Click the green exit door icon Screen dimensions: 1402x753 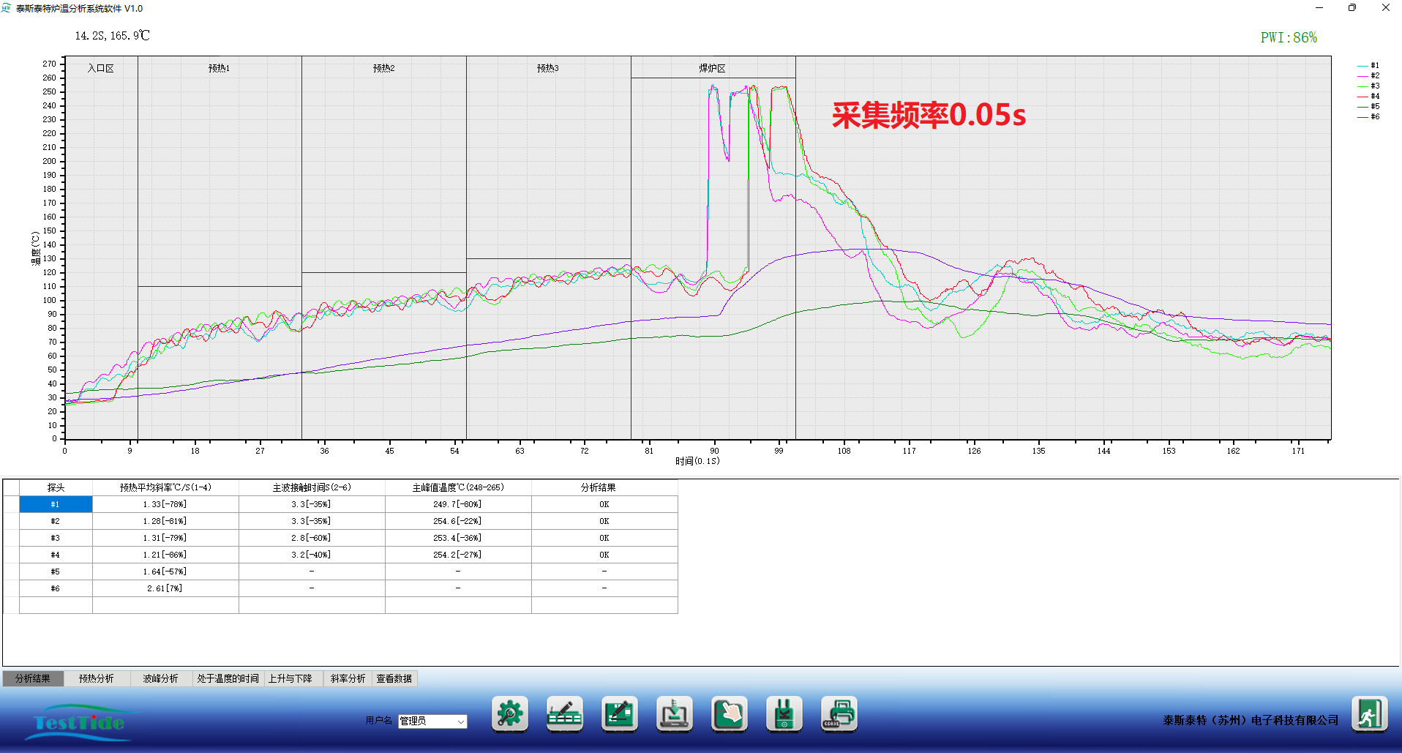(x=1368, y=713)
